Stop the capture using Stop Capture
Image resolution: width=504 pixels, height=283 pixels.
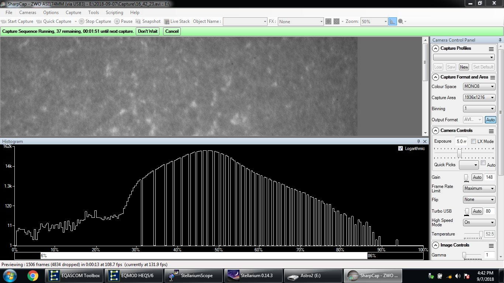click(x=95, y=21)
